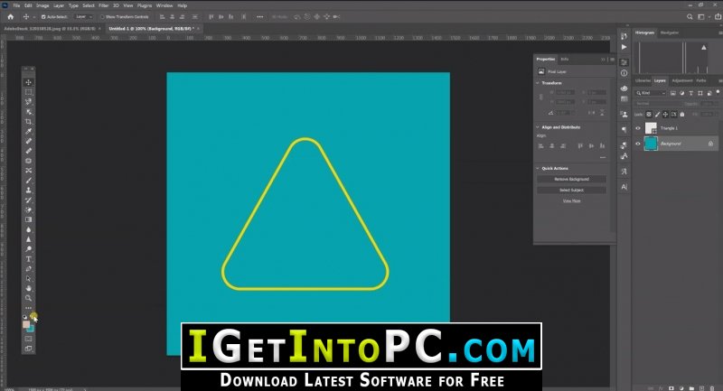
Task: Open the Actions play-button panel icon
Action: tap(624, 47)
